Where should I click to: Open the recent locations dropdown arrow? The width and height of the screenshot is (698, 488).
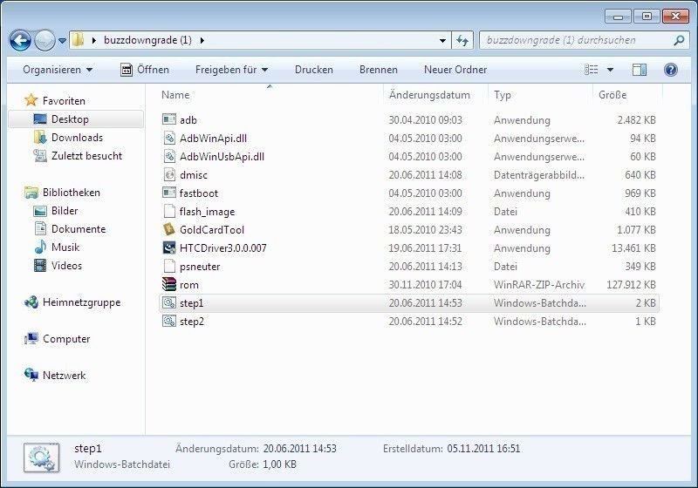(62, 41)
